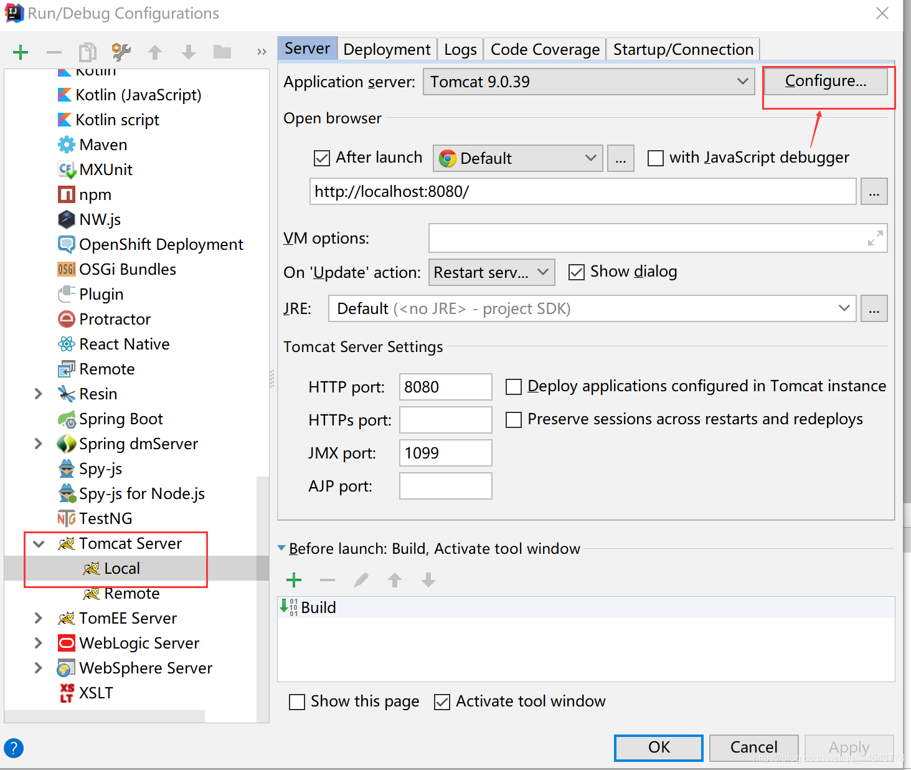Viewport: 911px width, 770px height.
Task: Toggle Show dialog checkbox
Action: point(577,272)
